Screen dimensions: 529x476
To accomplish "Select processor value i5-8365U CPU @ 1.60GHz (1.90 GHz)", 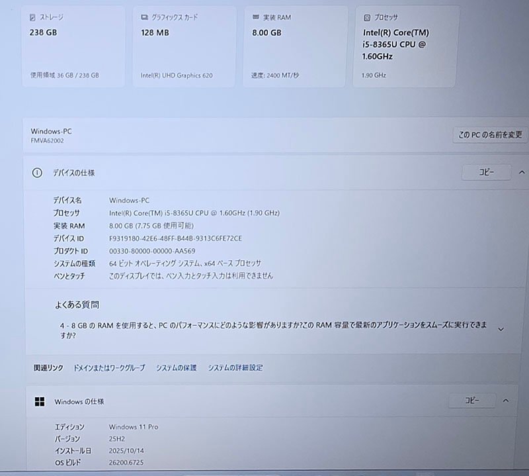I will tap(194, 213).
